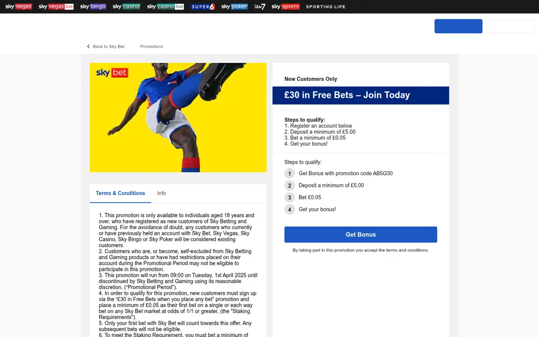Click the Get Bonus button
Screen dimensions: 539x337
point(361,235)
